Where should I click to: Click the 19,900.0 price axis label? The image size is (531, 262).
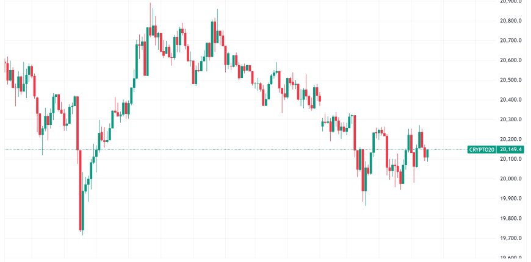tap(511, 199)
